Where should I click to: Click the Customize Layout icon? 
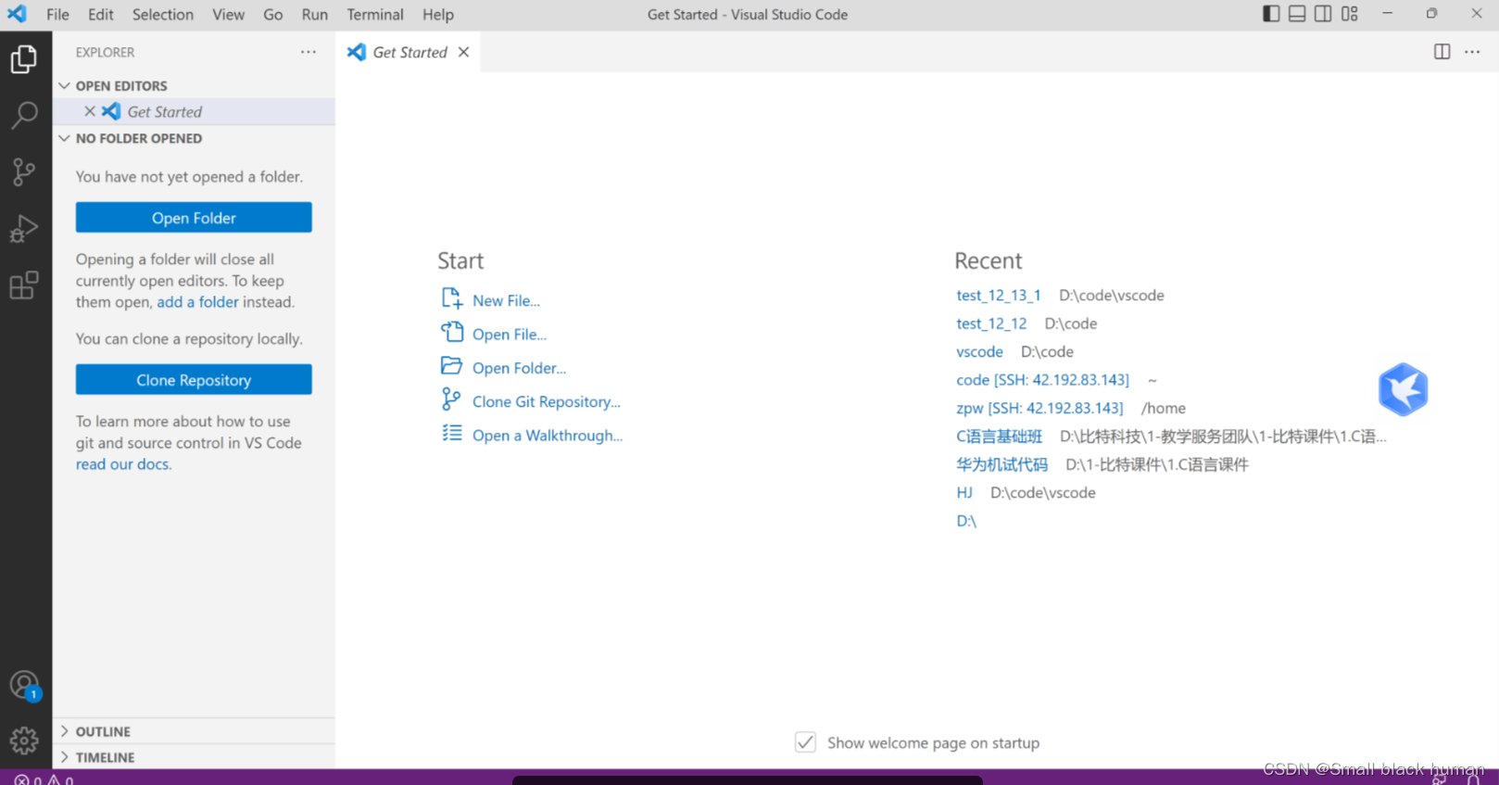point(1349,14)
